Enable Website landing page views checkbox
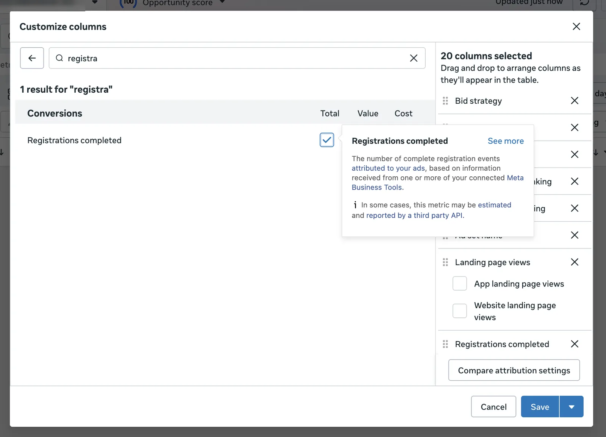 pyautogui.click(x=460, y=311)
